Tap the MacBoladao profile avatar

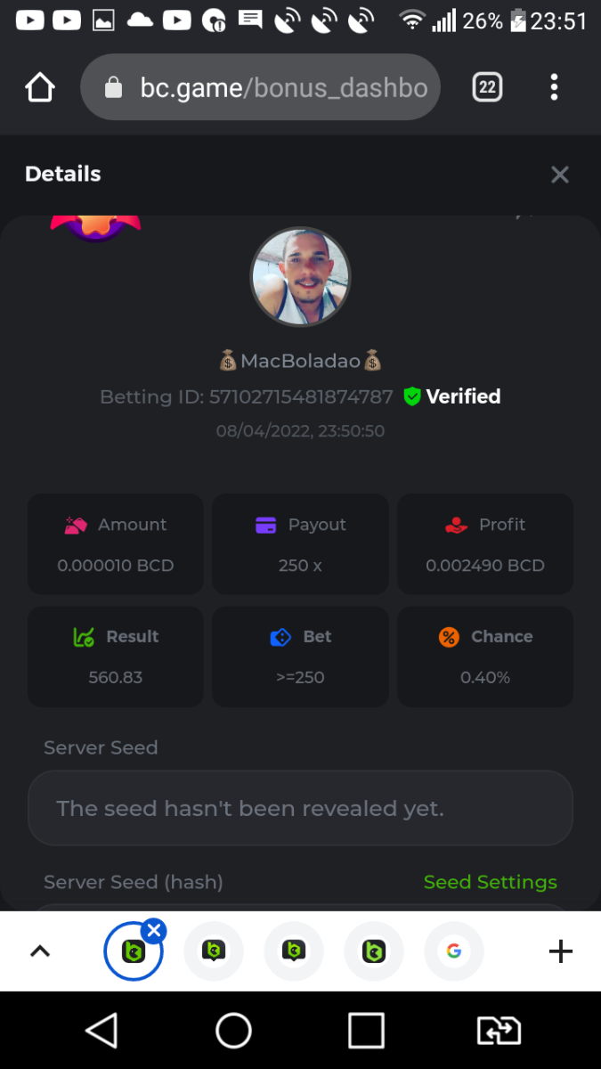coord(301,277)
